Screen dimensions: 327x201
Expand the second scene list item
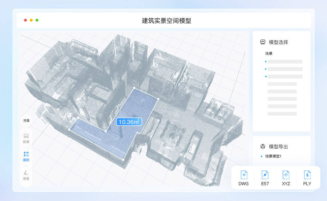(266, 69)
